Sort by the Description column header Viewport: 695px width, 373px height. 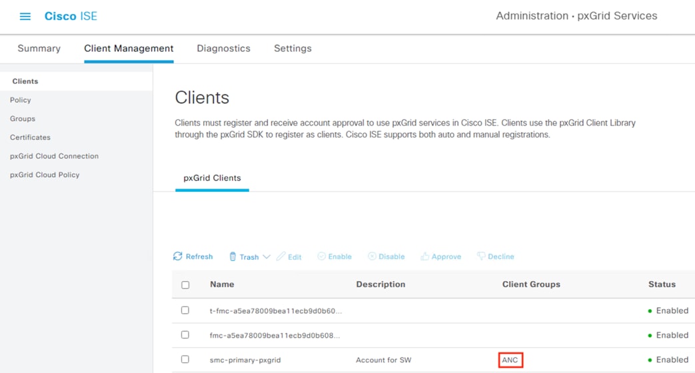pyautogui.click(x=380, y=284)
